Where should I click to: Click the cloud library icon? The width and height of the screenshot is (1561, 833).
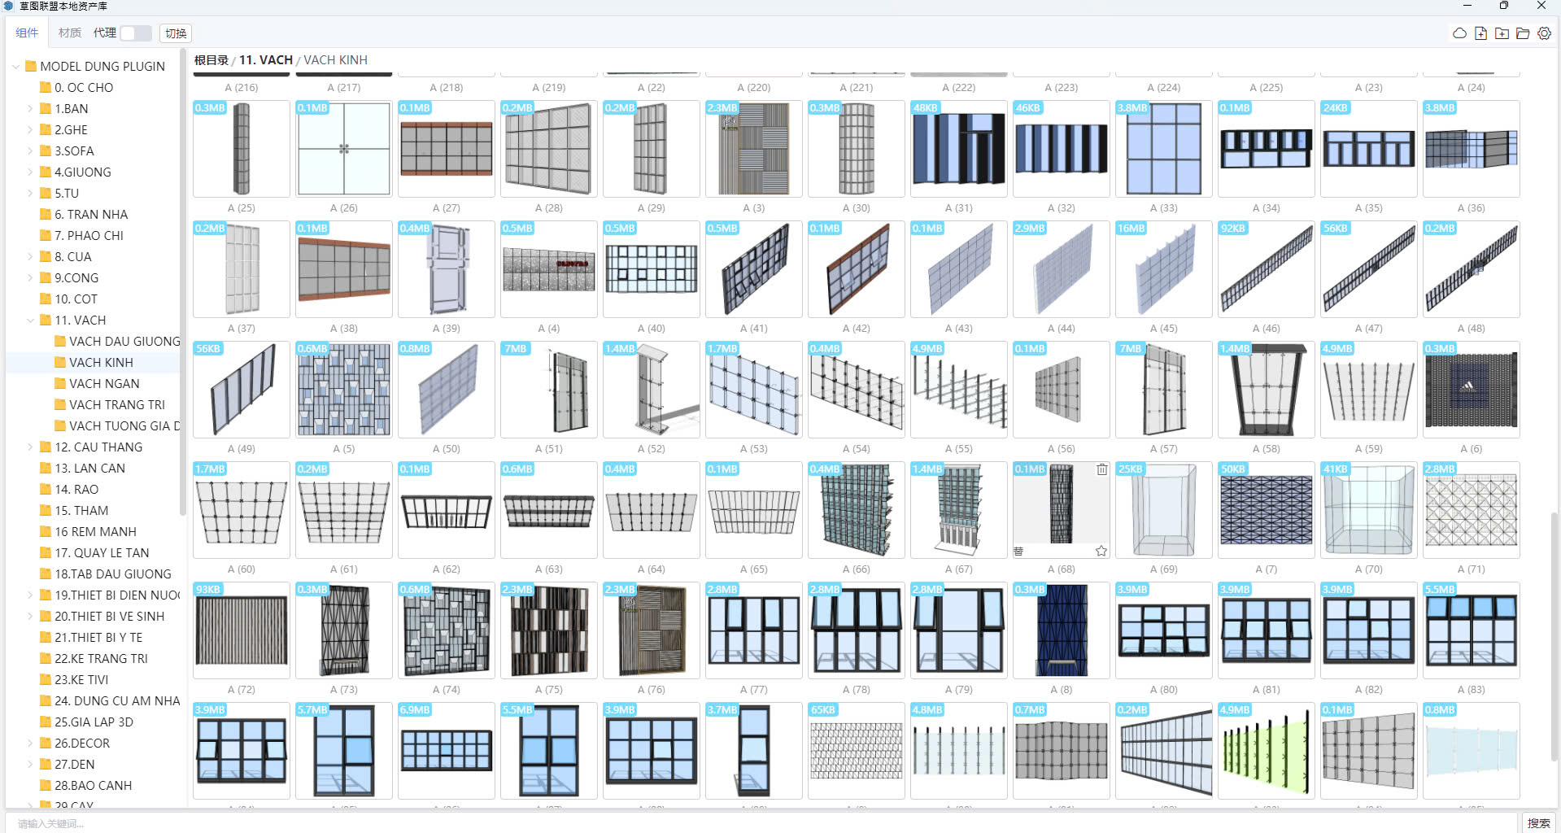pos(1459,33)
